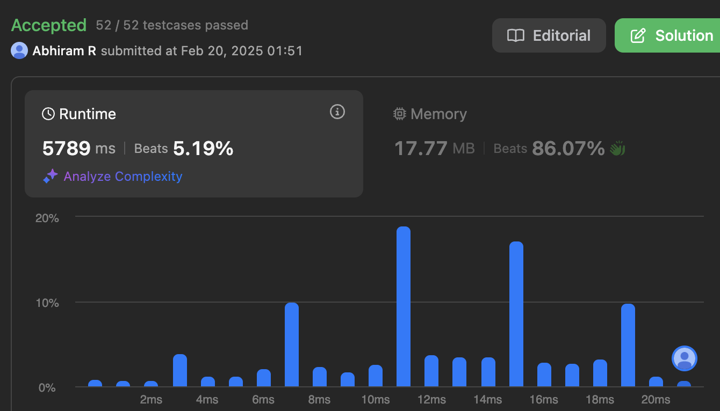The width and height of the screenshot is (720, 411).
Task: Click the pencil icon on Solution
Action: click(x=638, y=35)
